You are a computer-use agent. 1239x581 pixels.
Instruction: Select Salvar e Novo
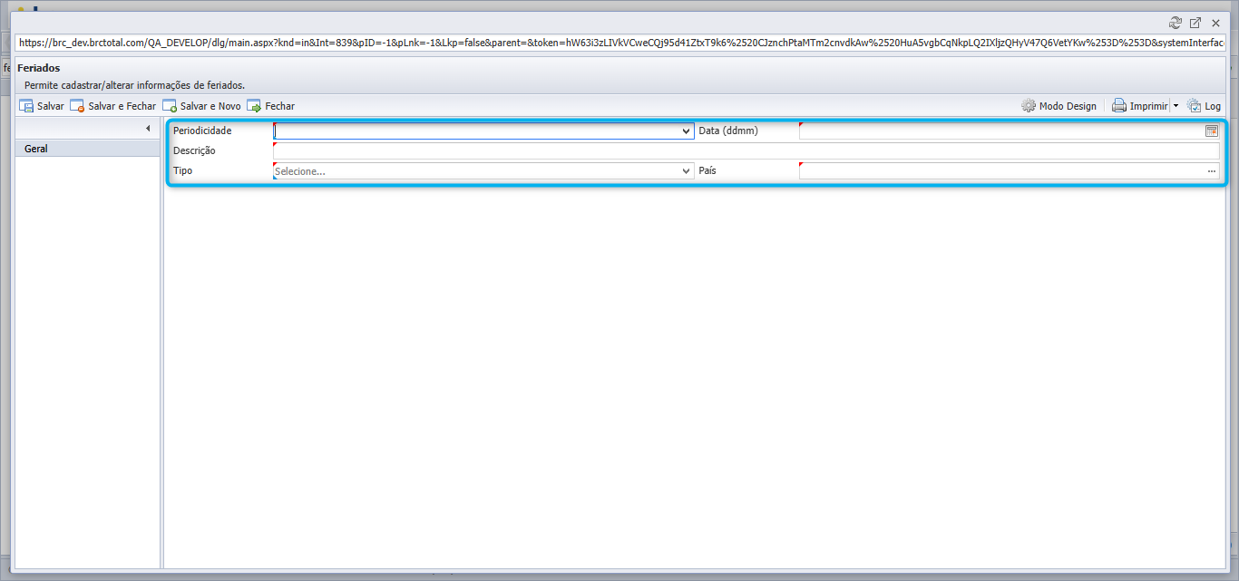pos(201,106)
